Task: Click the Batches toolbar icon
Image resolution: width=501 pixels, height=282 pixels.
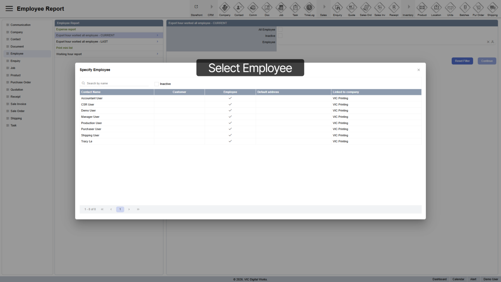Action: [x=464, y=8]
